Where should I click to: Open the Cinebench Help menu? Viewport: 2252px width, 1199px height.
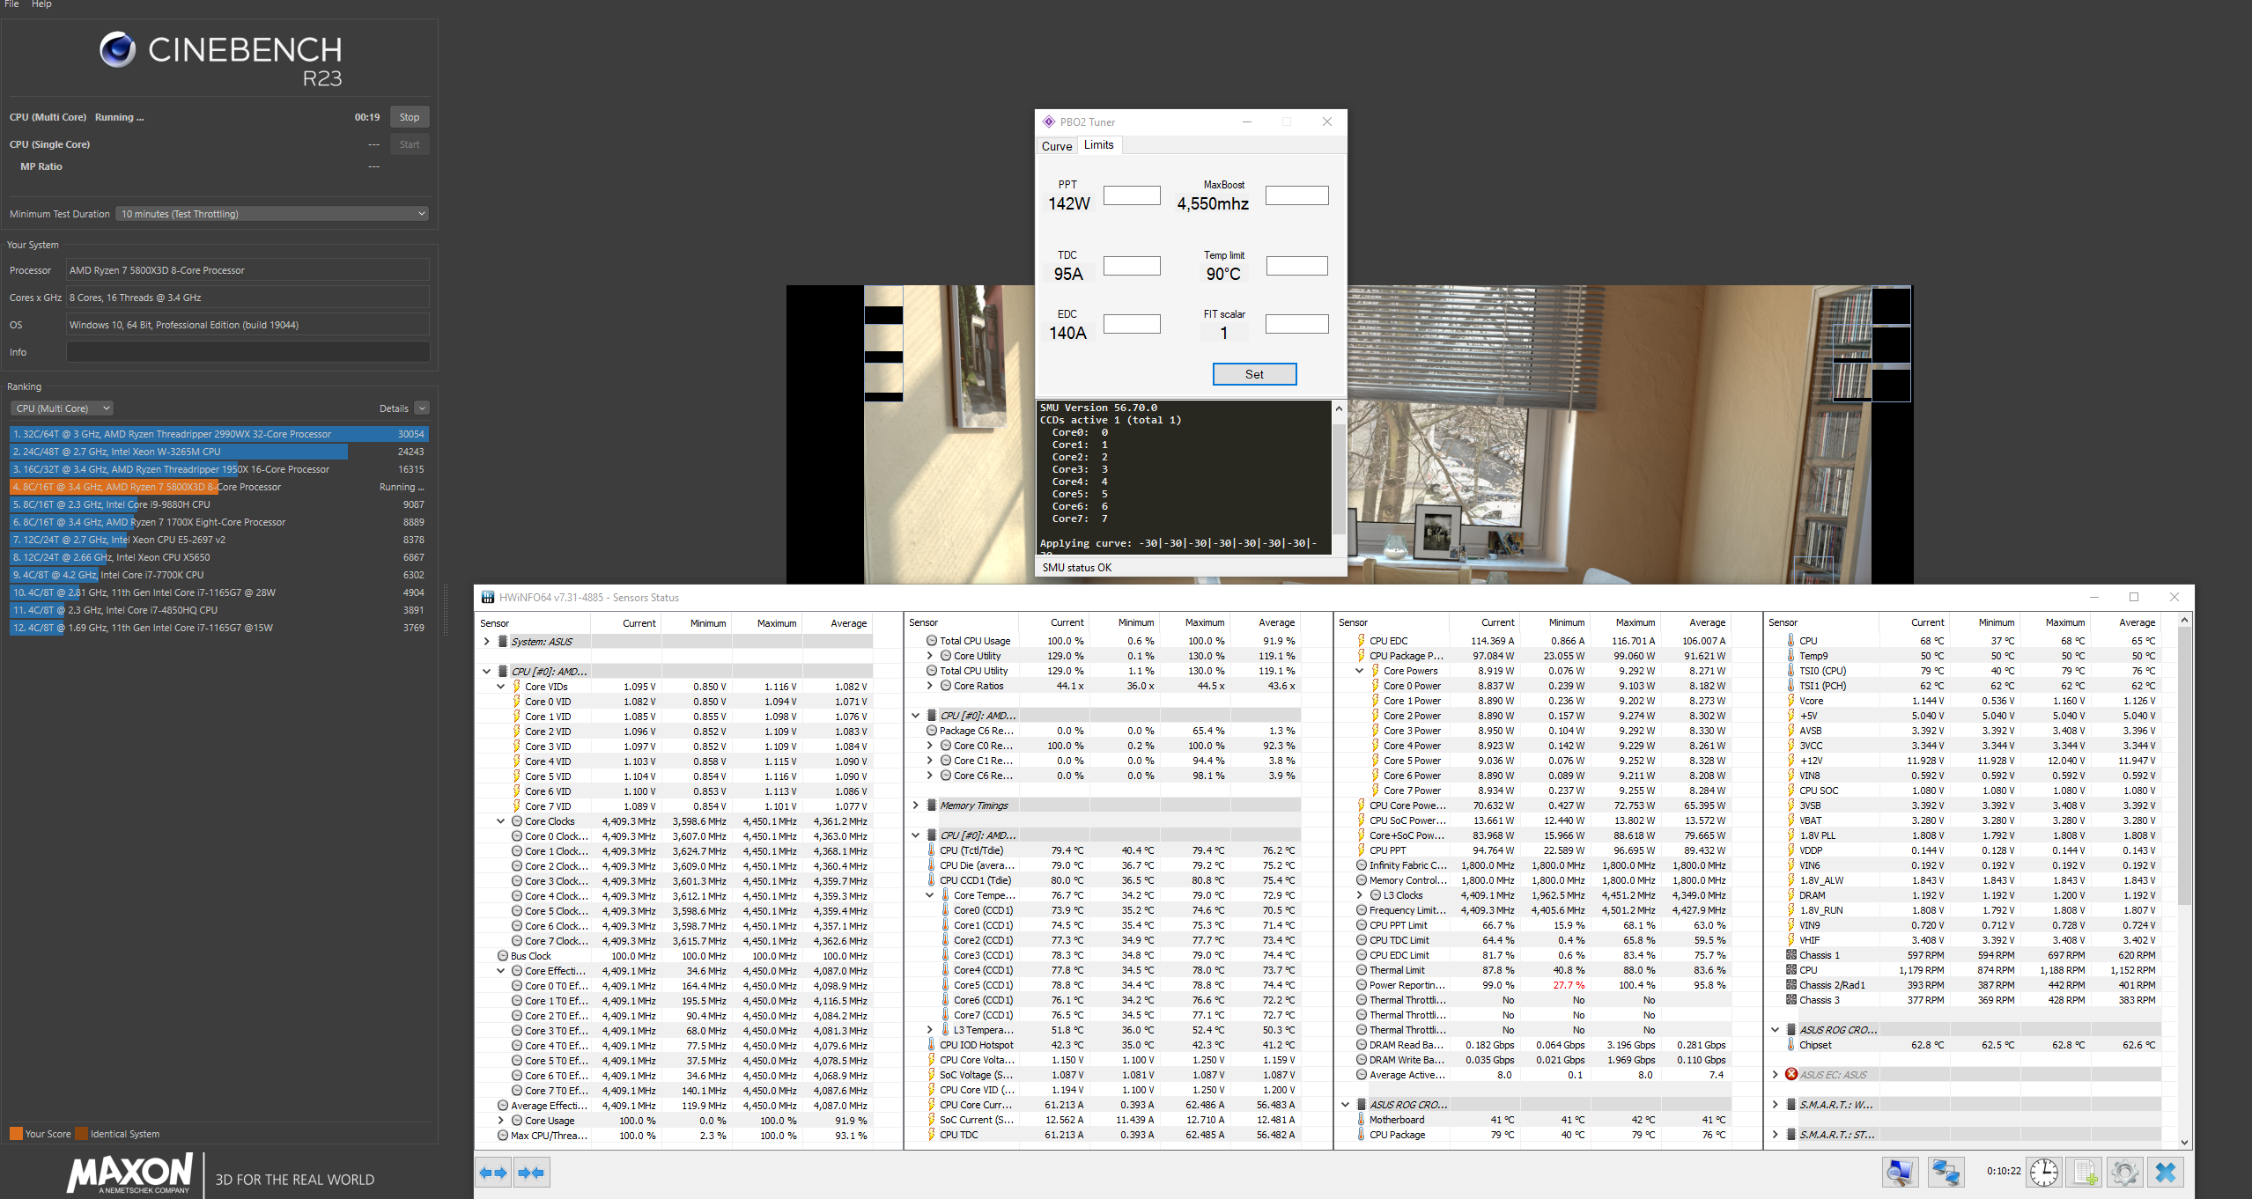tap(41, 4)
